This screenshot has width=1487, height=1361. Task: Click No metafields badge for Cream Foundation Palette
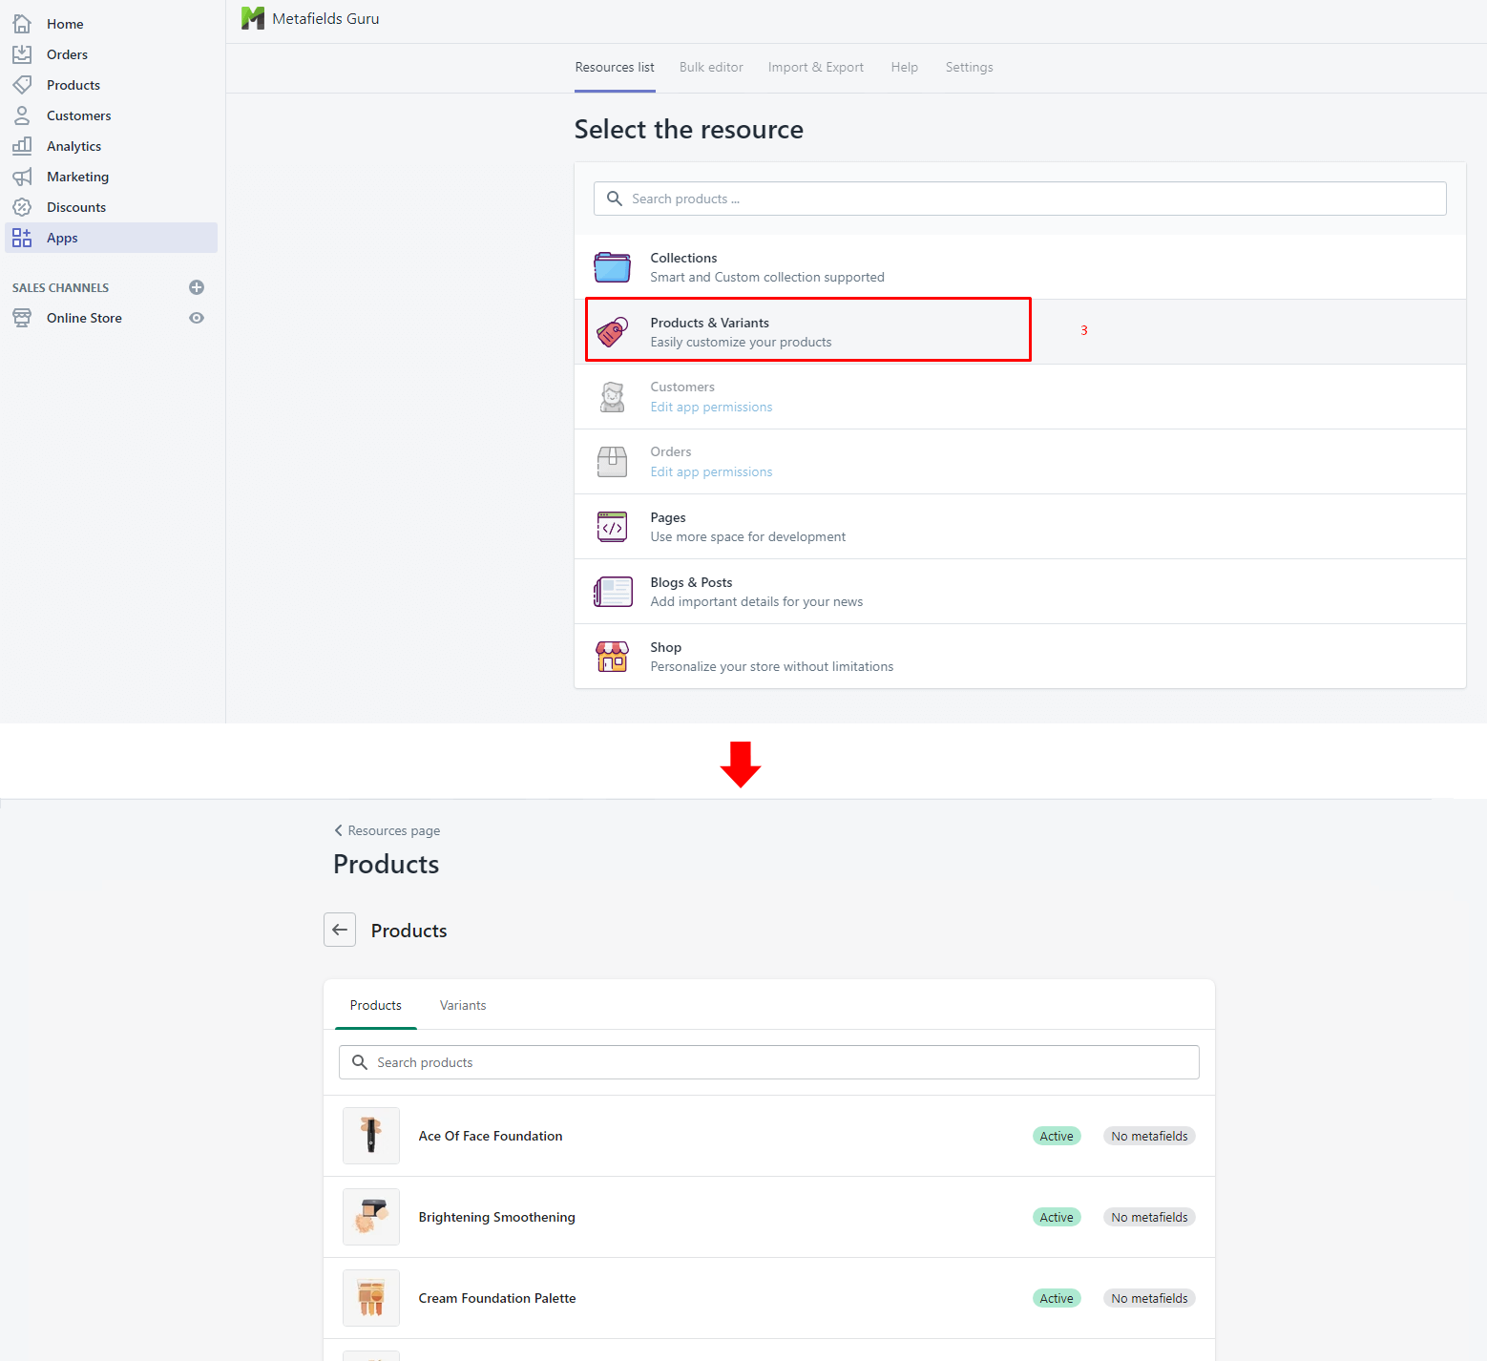click(x=1149, y=1298)
